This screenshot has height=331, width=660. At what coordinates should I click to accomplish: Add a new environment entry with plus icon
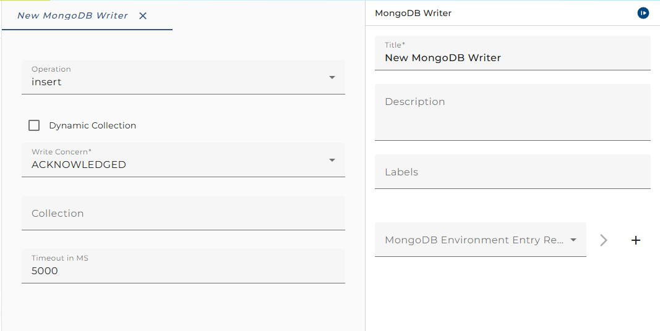click(x=636, y=240)
